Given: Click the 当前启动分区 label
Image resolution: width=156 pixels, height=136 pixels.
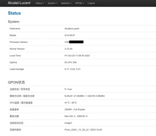Looking at the screenshot, I should (17, 123).
